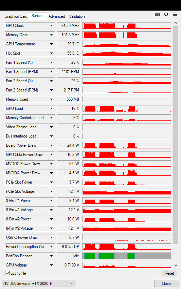Click the GPU Clock 315.0 MHz value
The height and width of the screenshot is (289, 181).
[69, 26]
